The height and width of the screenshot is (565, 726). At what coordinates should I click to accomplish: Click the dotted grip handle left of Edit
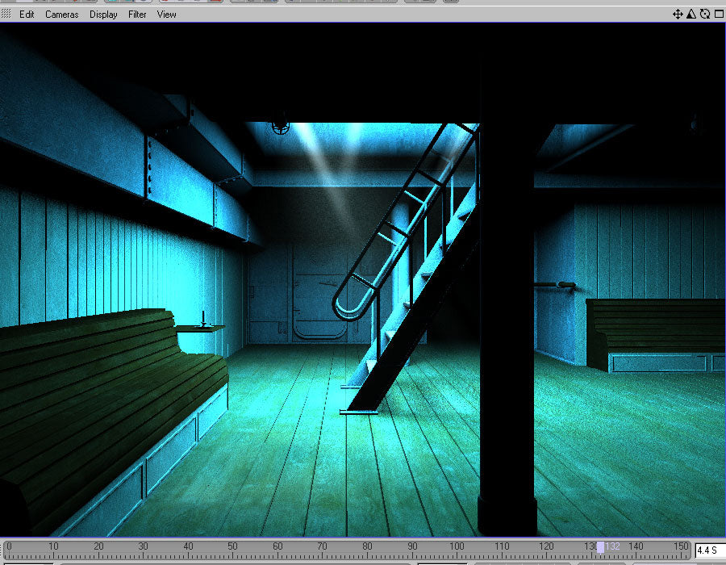click(6, 14)
